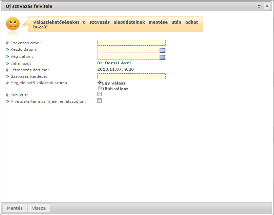Open calendar picker for Vég dátum

click(162, 57)
